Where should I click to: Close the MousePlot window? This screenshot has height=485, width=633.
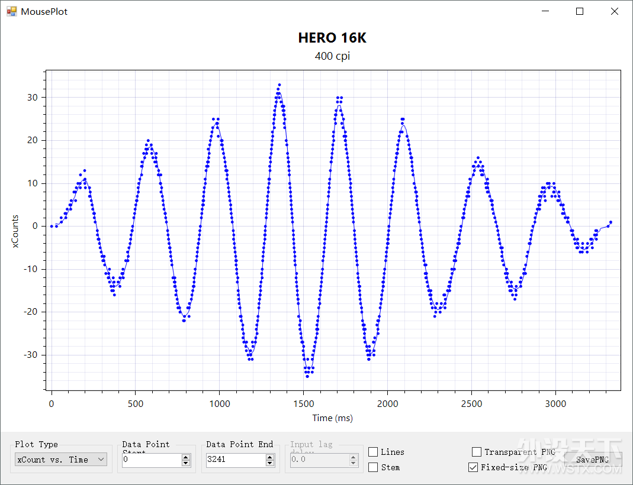coord(615,11)
